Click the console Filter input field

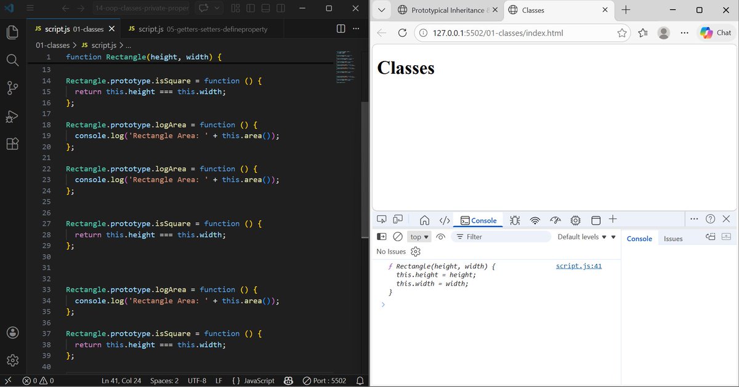tap(501, 237)
